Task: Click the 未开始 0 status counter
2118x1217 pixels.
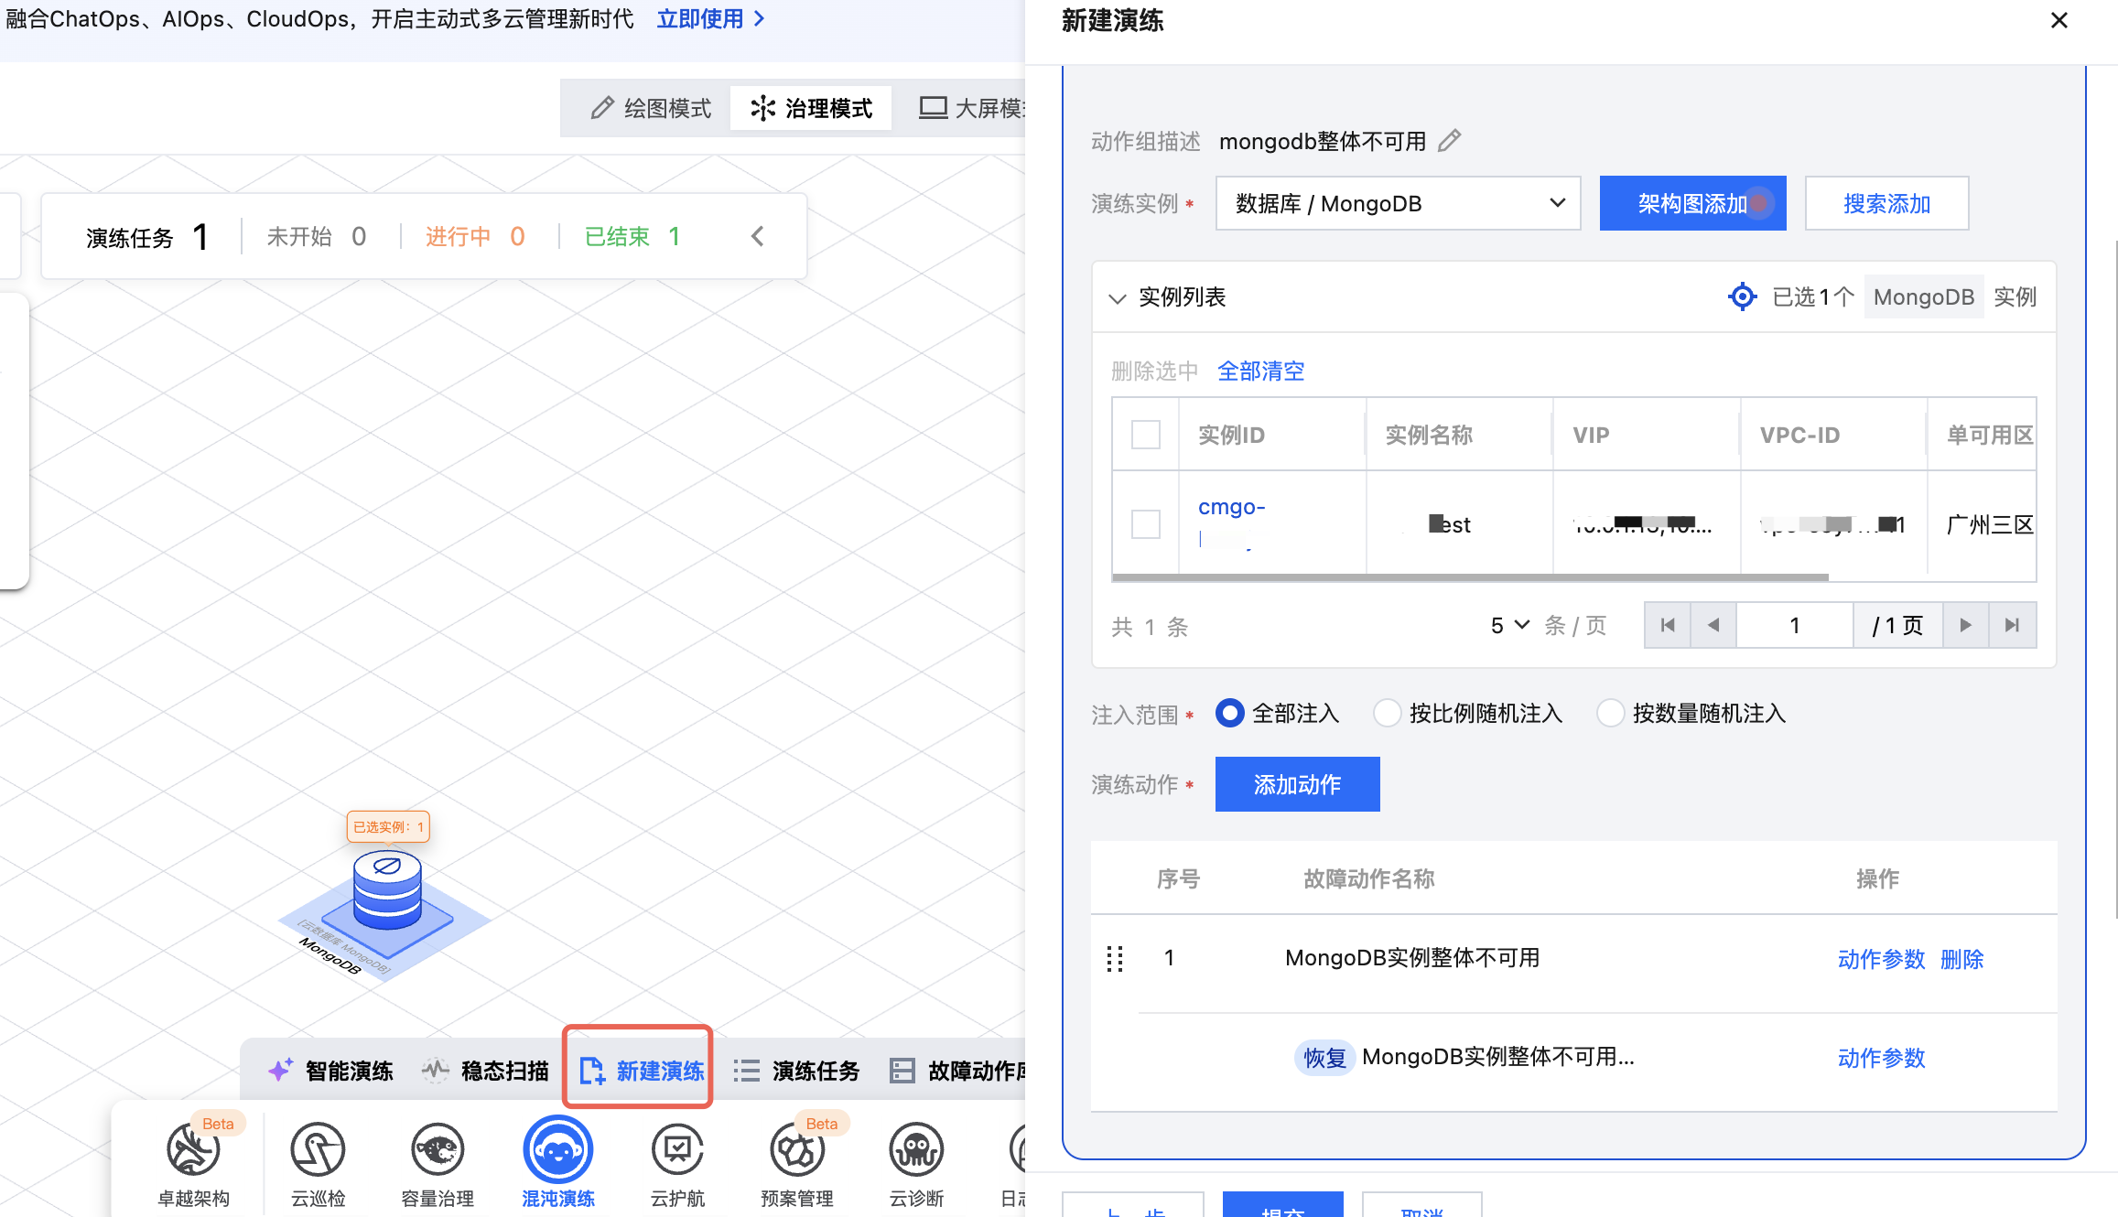Action: [317, 237]
